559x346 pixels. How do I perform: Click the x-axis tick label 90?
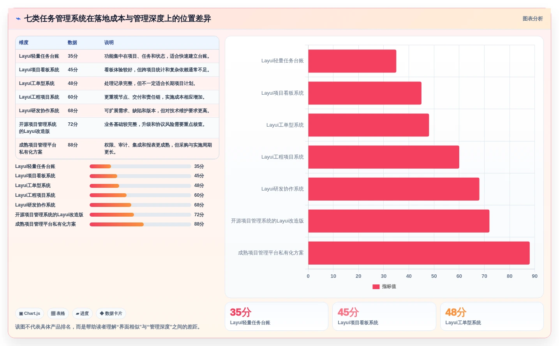(534, 276)
